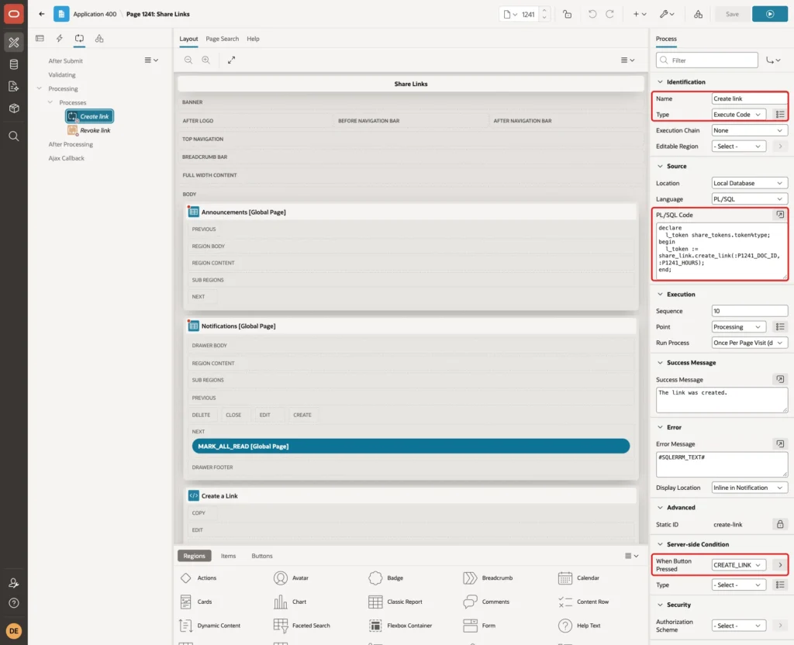This screenshot has width=794, height=645.
Task: Open the process Type dropdown
Action: [738, 115]
